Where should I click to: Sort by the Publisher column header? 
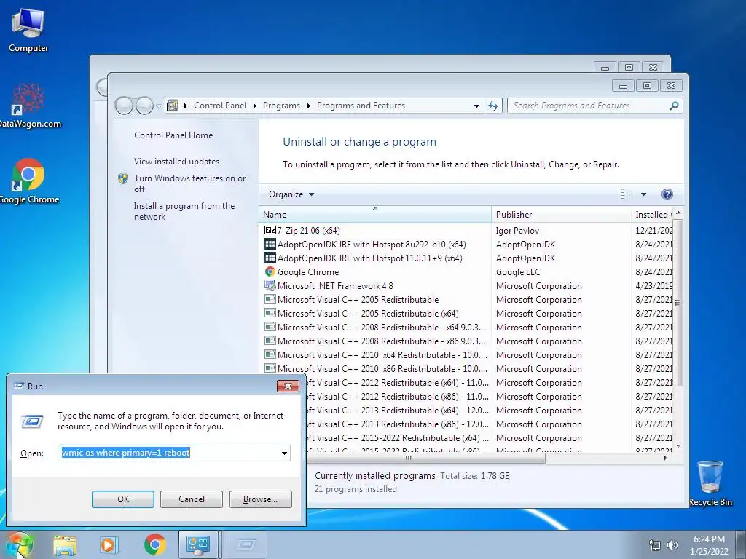point(561,215)
